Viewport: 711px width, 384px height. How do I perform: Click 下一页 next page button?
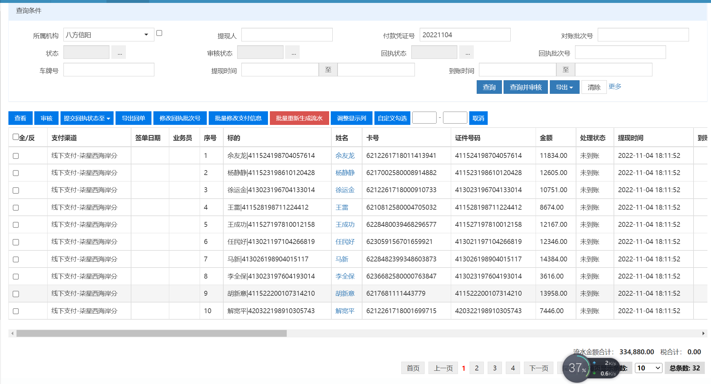(x=539, y=368)
